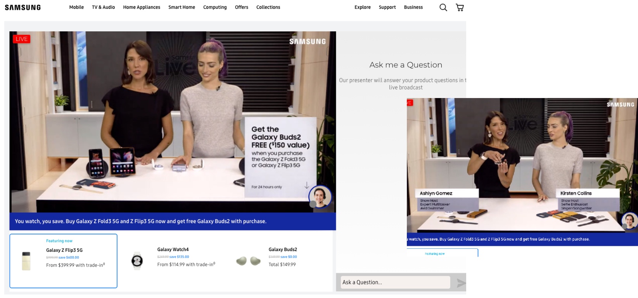This screenshot has width=638, height=298.
Task: Click the presenter avatar on the small video
Action: [630, 221]
